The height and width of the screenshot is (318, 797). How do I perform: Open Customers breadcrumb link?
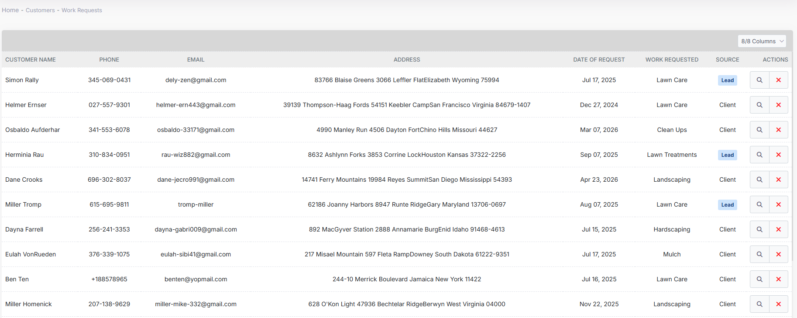pos(40,10)
